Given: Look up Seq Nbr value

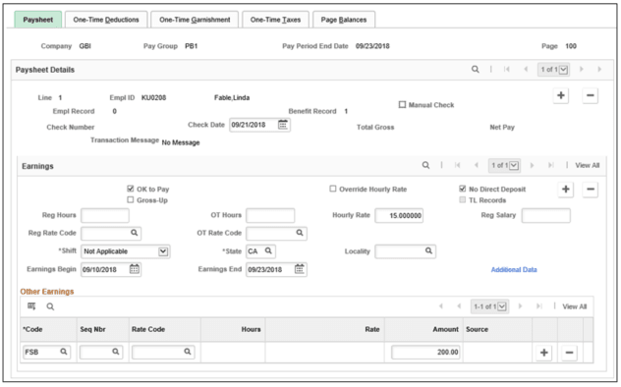Looking at the screenshot, I should 115,352.
